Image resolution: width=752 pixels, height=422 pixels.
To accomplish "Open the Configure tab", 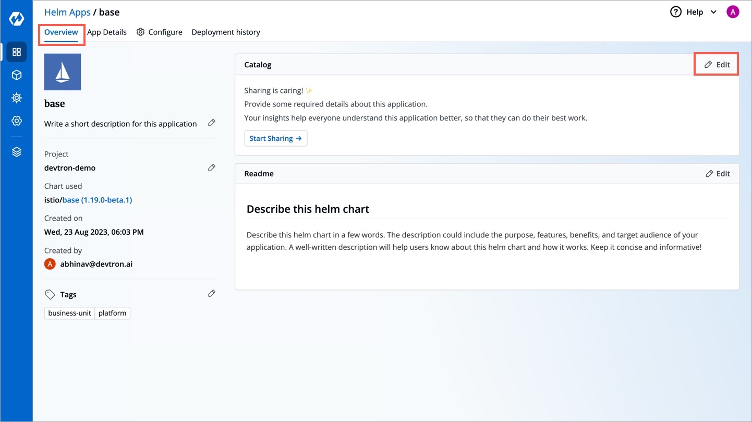I will pos(160,32).
